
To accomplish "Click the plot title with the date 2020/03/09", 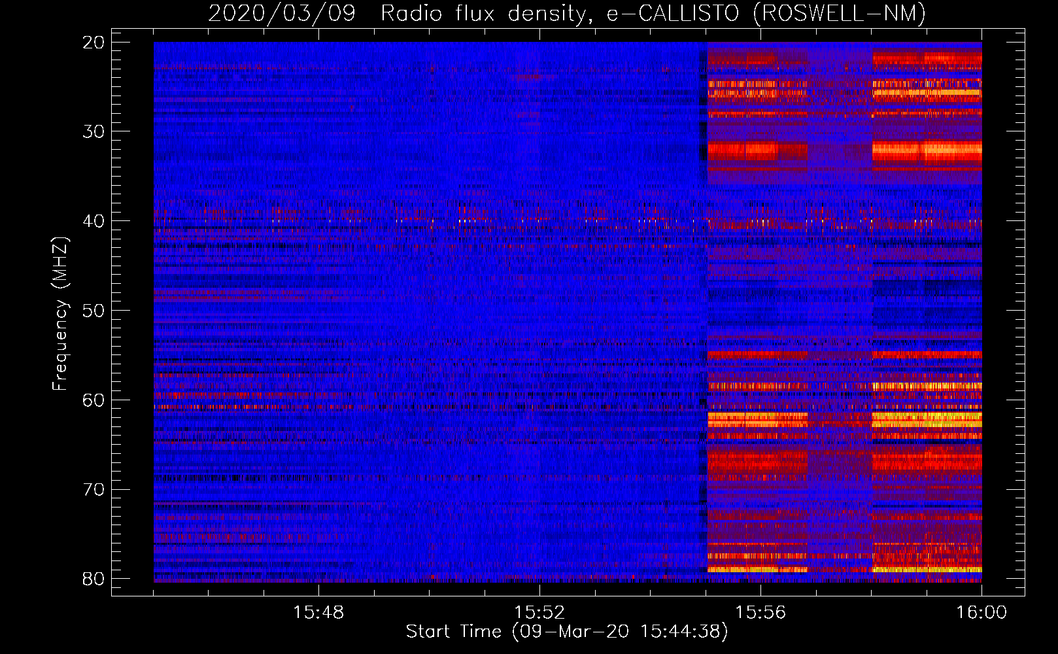I will pos(567,13).
